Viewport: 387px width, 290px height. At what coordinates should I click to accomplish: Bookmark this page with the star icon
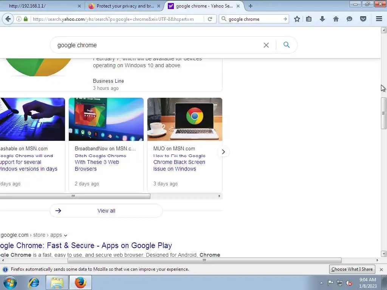297,19
